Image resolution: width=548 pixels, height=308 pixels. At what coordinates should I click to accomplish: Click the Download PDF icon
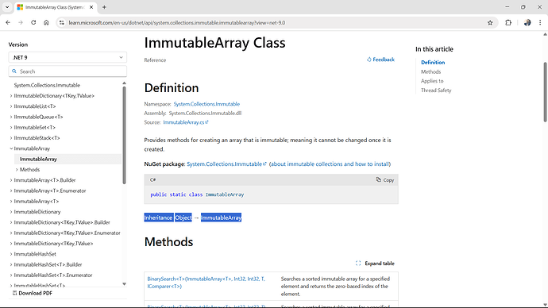pos(14,293)
